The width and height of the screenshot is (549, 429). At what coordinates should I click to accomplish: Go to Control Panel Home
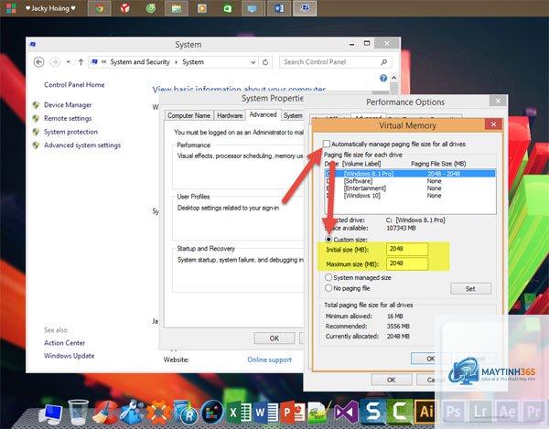point(74,85)
